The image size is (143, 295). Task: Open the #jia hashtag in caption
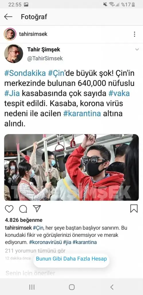tap(67, 242)
